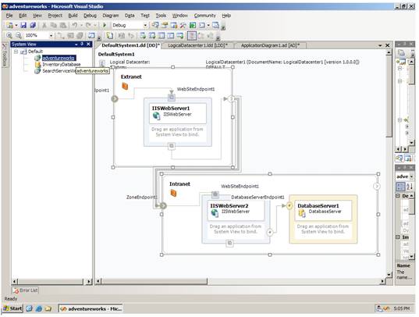Open the Toolbox side tab
This screenshot has width=419, height=317.
click(x=5, y=55)
